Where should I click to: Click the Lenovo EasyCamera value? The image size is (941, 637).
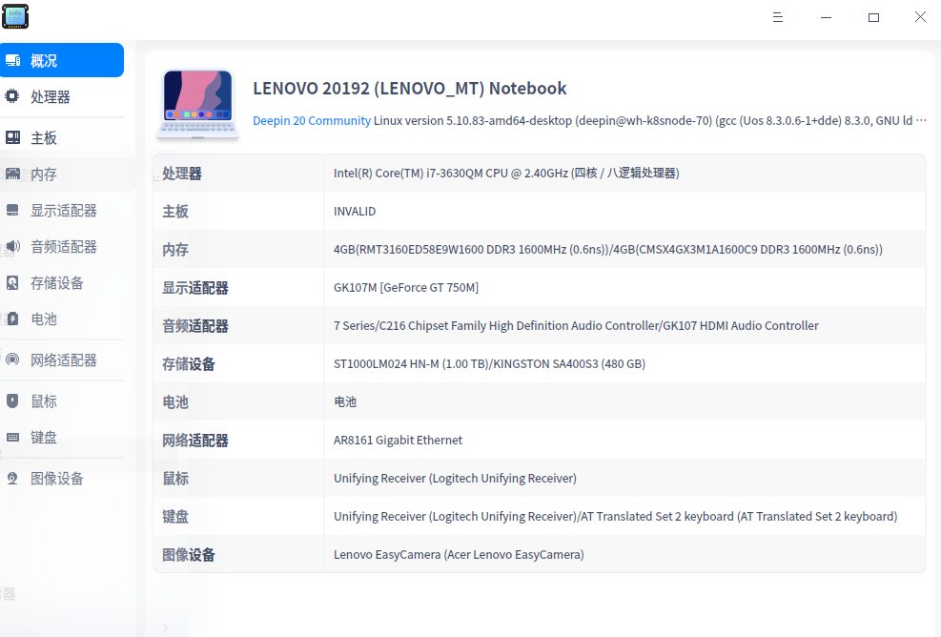[x=459, y=555]
